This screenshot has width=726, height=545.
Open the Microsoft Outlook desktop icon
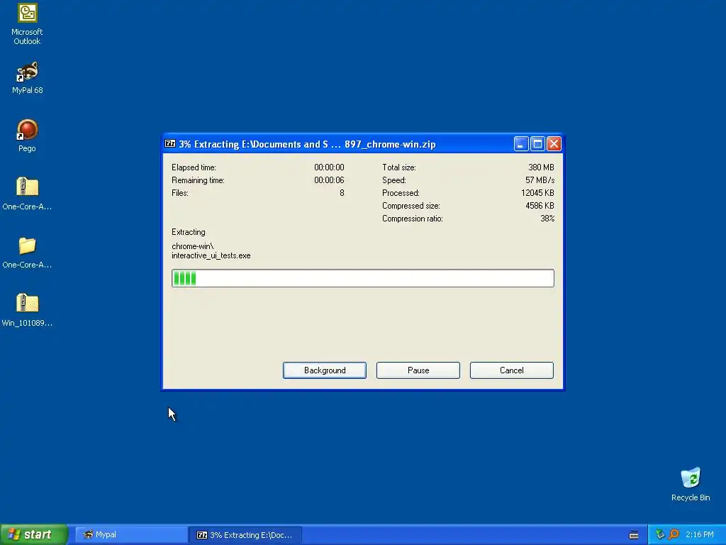pyautogui.click(x=27, y=24)
